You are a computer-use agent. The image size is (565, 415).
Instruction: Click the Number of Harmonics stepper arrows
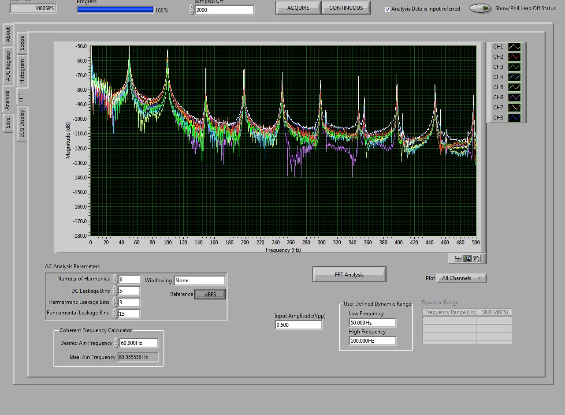pos(115,279)
